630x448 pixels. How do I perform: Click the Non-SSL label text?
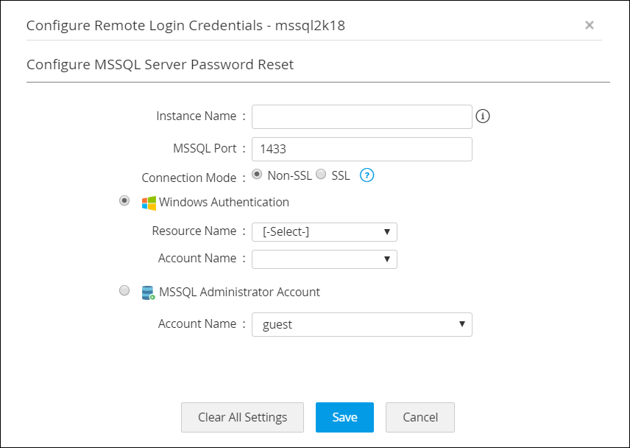click(x=289, y=175)
